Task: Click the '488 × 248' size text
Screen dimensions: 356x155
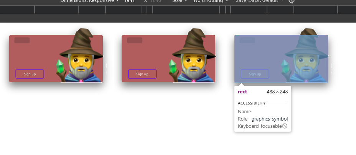Action: click(x=277, y=92)
